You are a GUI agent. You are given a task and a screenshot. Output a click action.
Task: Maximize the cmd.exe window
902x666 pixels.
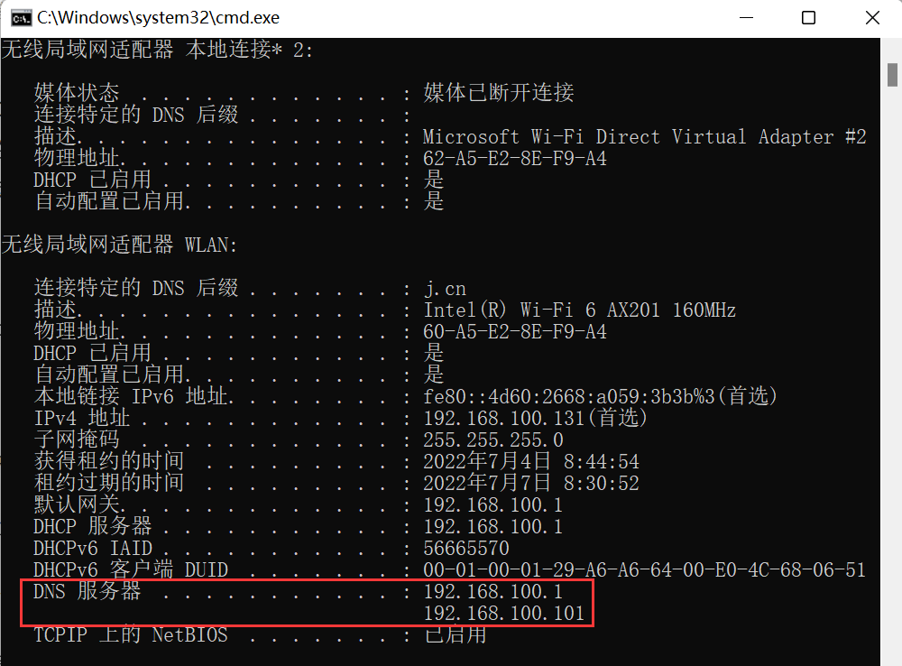808,18
